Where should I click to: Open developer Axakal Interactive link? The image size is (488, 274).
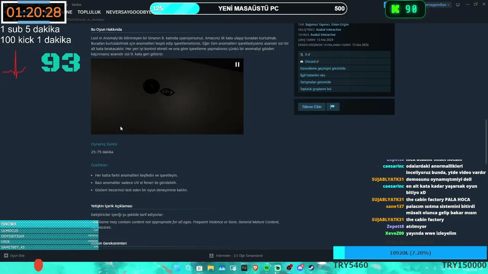(x=329, y=30)
